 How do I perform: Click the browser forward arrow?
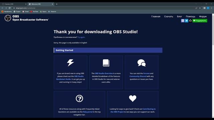pyautogui.click(x=6, y=8)
